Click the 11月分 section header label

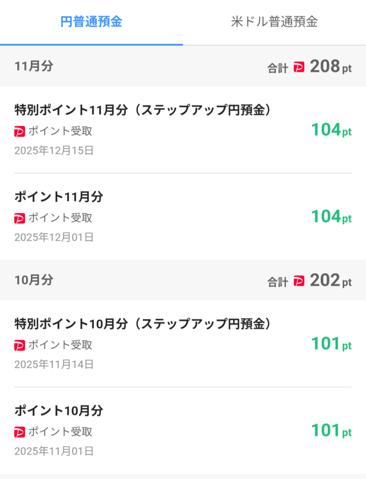click(34, 66)
